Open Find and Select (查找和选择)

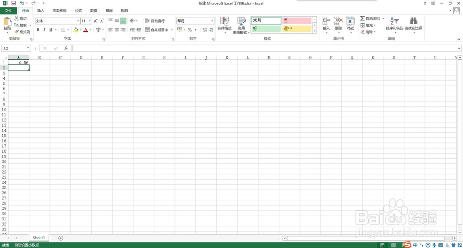click(x=413, y=24)
